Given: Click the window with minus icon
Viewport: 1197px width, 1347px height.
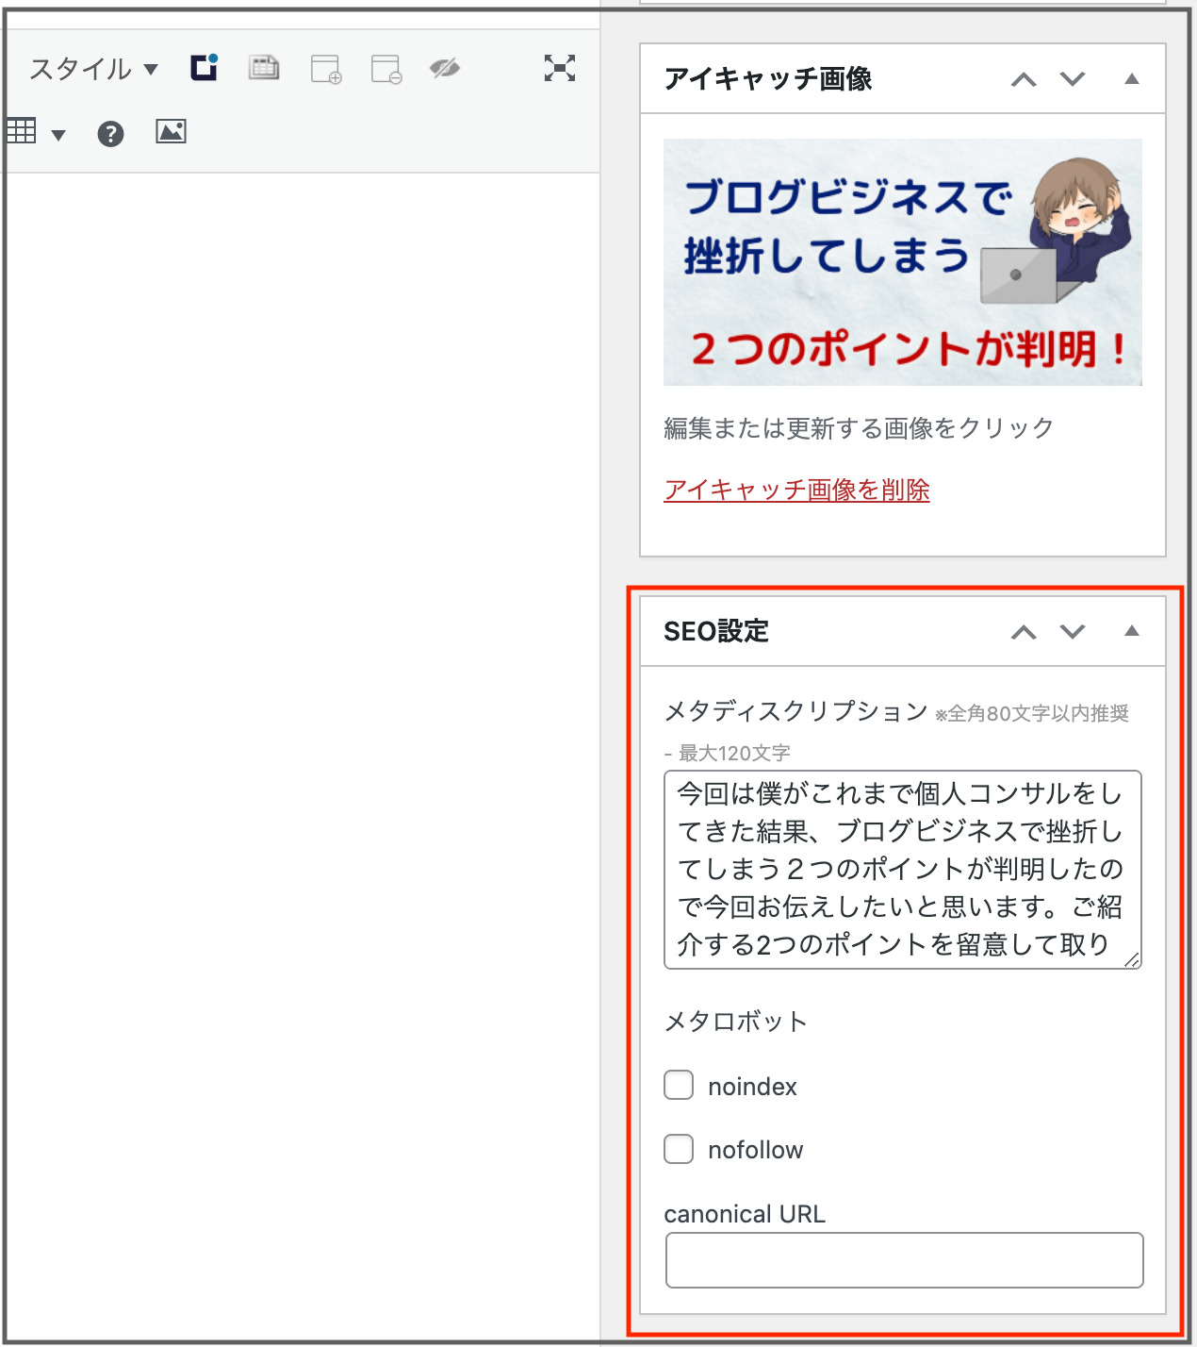Looking at the screenshot, I should (x=386, y=69).
